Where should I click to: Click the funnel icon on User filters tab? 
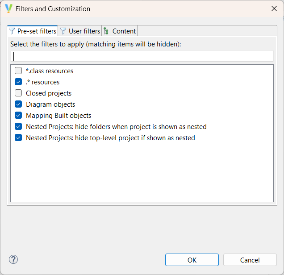[63, 31]
